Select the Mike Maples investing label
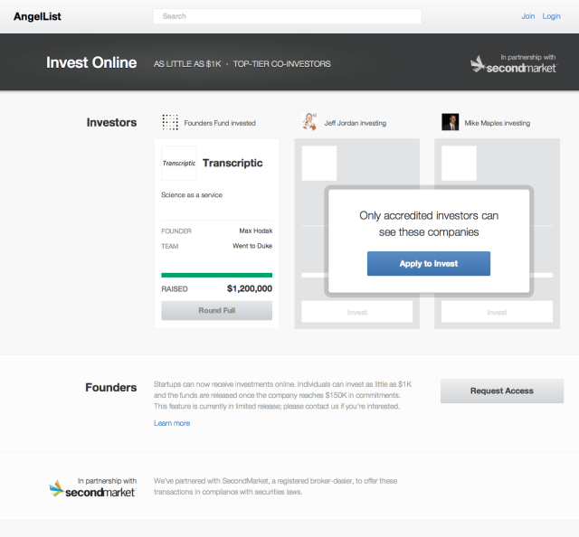The width and height of the screenshot is (579, 537). point(497,123)
